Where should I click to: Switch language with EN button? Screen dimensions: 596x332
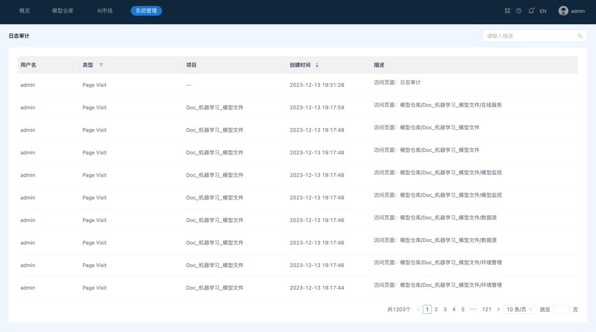pos(543,11)
